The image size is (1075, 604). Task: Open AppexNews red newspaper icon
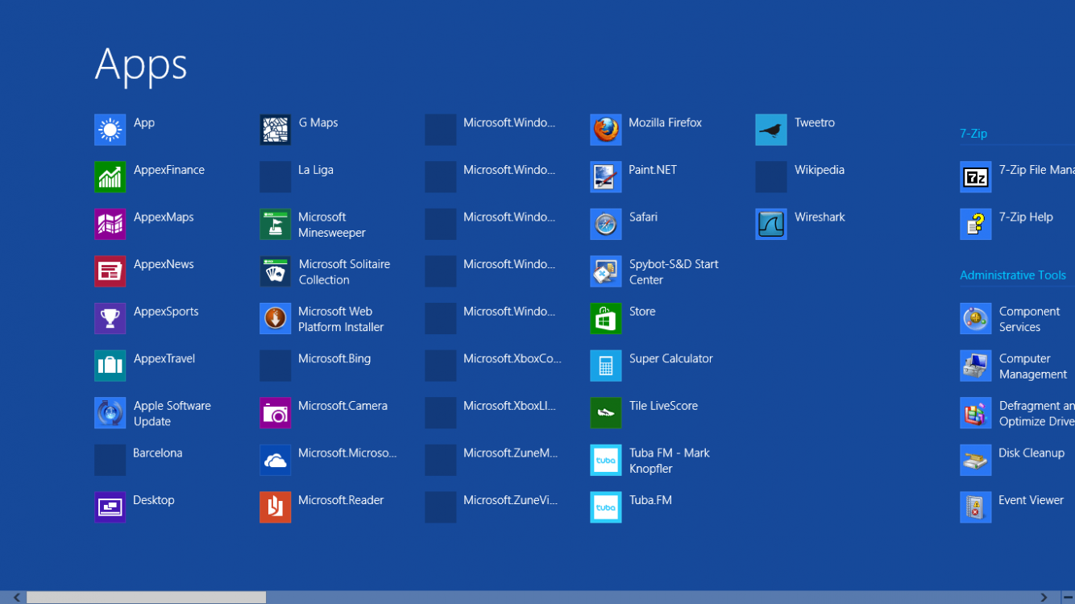(x=110, y=271)
